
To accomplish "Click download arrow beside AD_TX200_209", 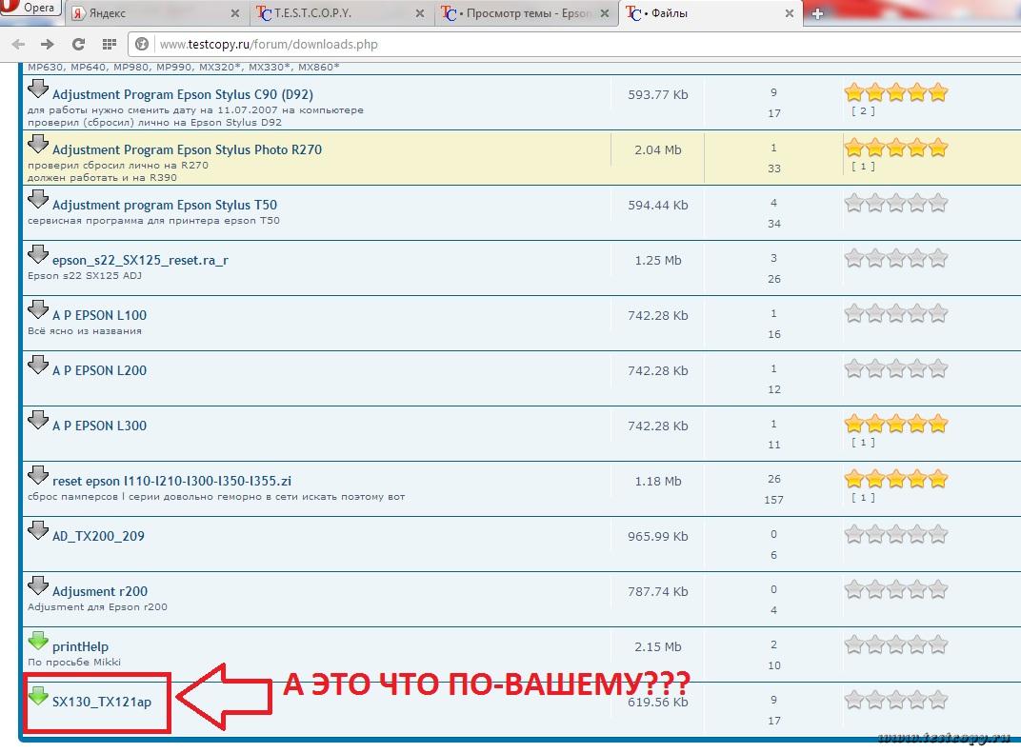I will click(x=38, y=531).
